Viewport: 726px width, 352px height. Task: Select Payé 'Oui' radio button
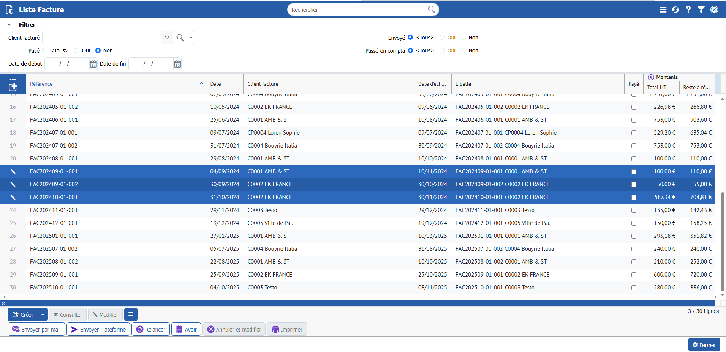pos(77,50)
